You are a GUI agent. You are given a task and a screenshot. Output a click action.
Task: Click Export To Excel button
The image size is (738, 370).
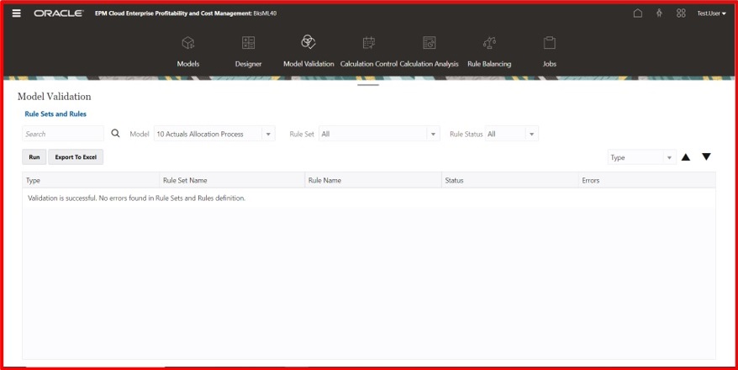[x=76, y=157]
